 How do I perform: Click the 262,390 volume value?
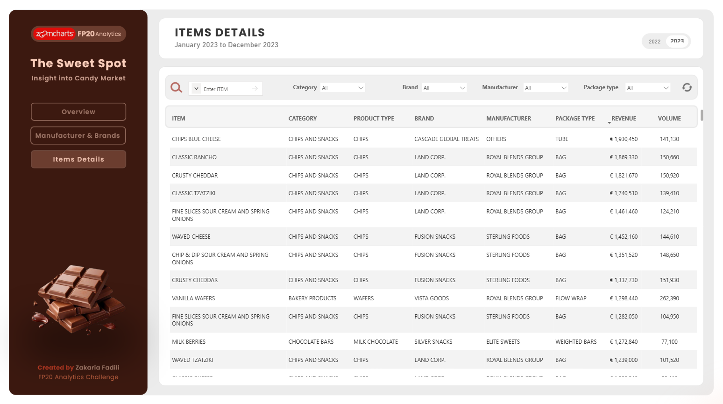click(x=669, y=298)
